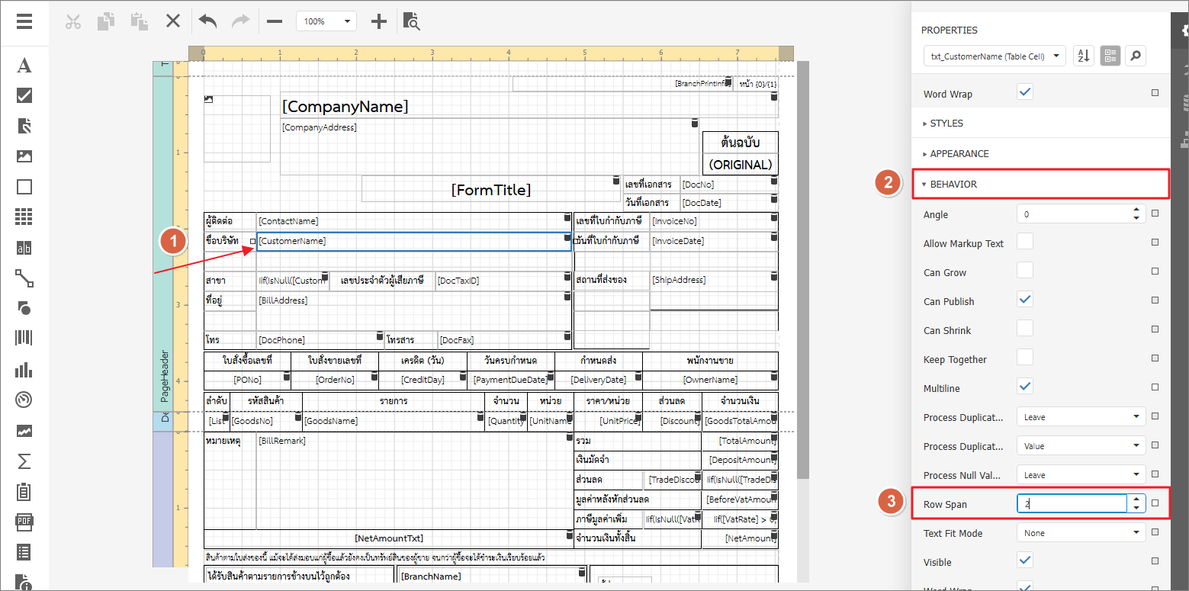Open the Text Fit Mode dropdown
1189x591 pixels.
pyautogui.click(x=1081, y=532)
